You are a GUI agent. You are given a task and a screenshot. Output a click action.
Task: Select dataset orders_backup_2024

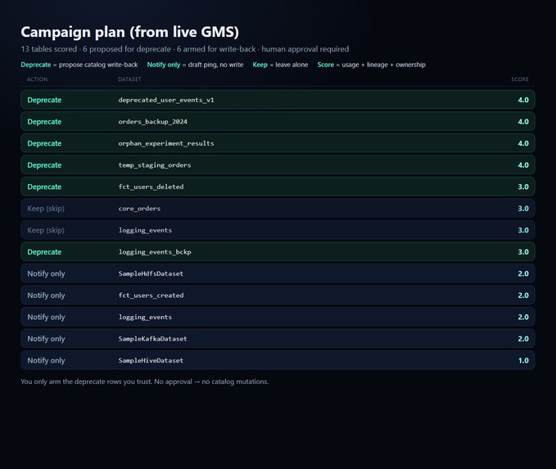pyautogui.click(x=153, y=122)
